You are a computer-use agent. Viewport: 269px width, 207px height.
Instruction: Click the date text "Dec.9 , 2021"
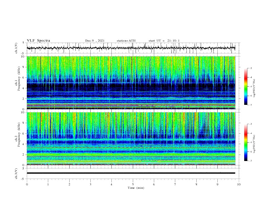click(95, 41)
